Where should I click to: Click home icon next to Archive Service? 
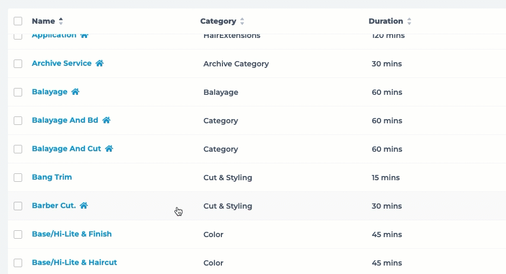[x=100, y=63]
